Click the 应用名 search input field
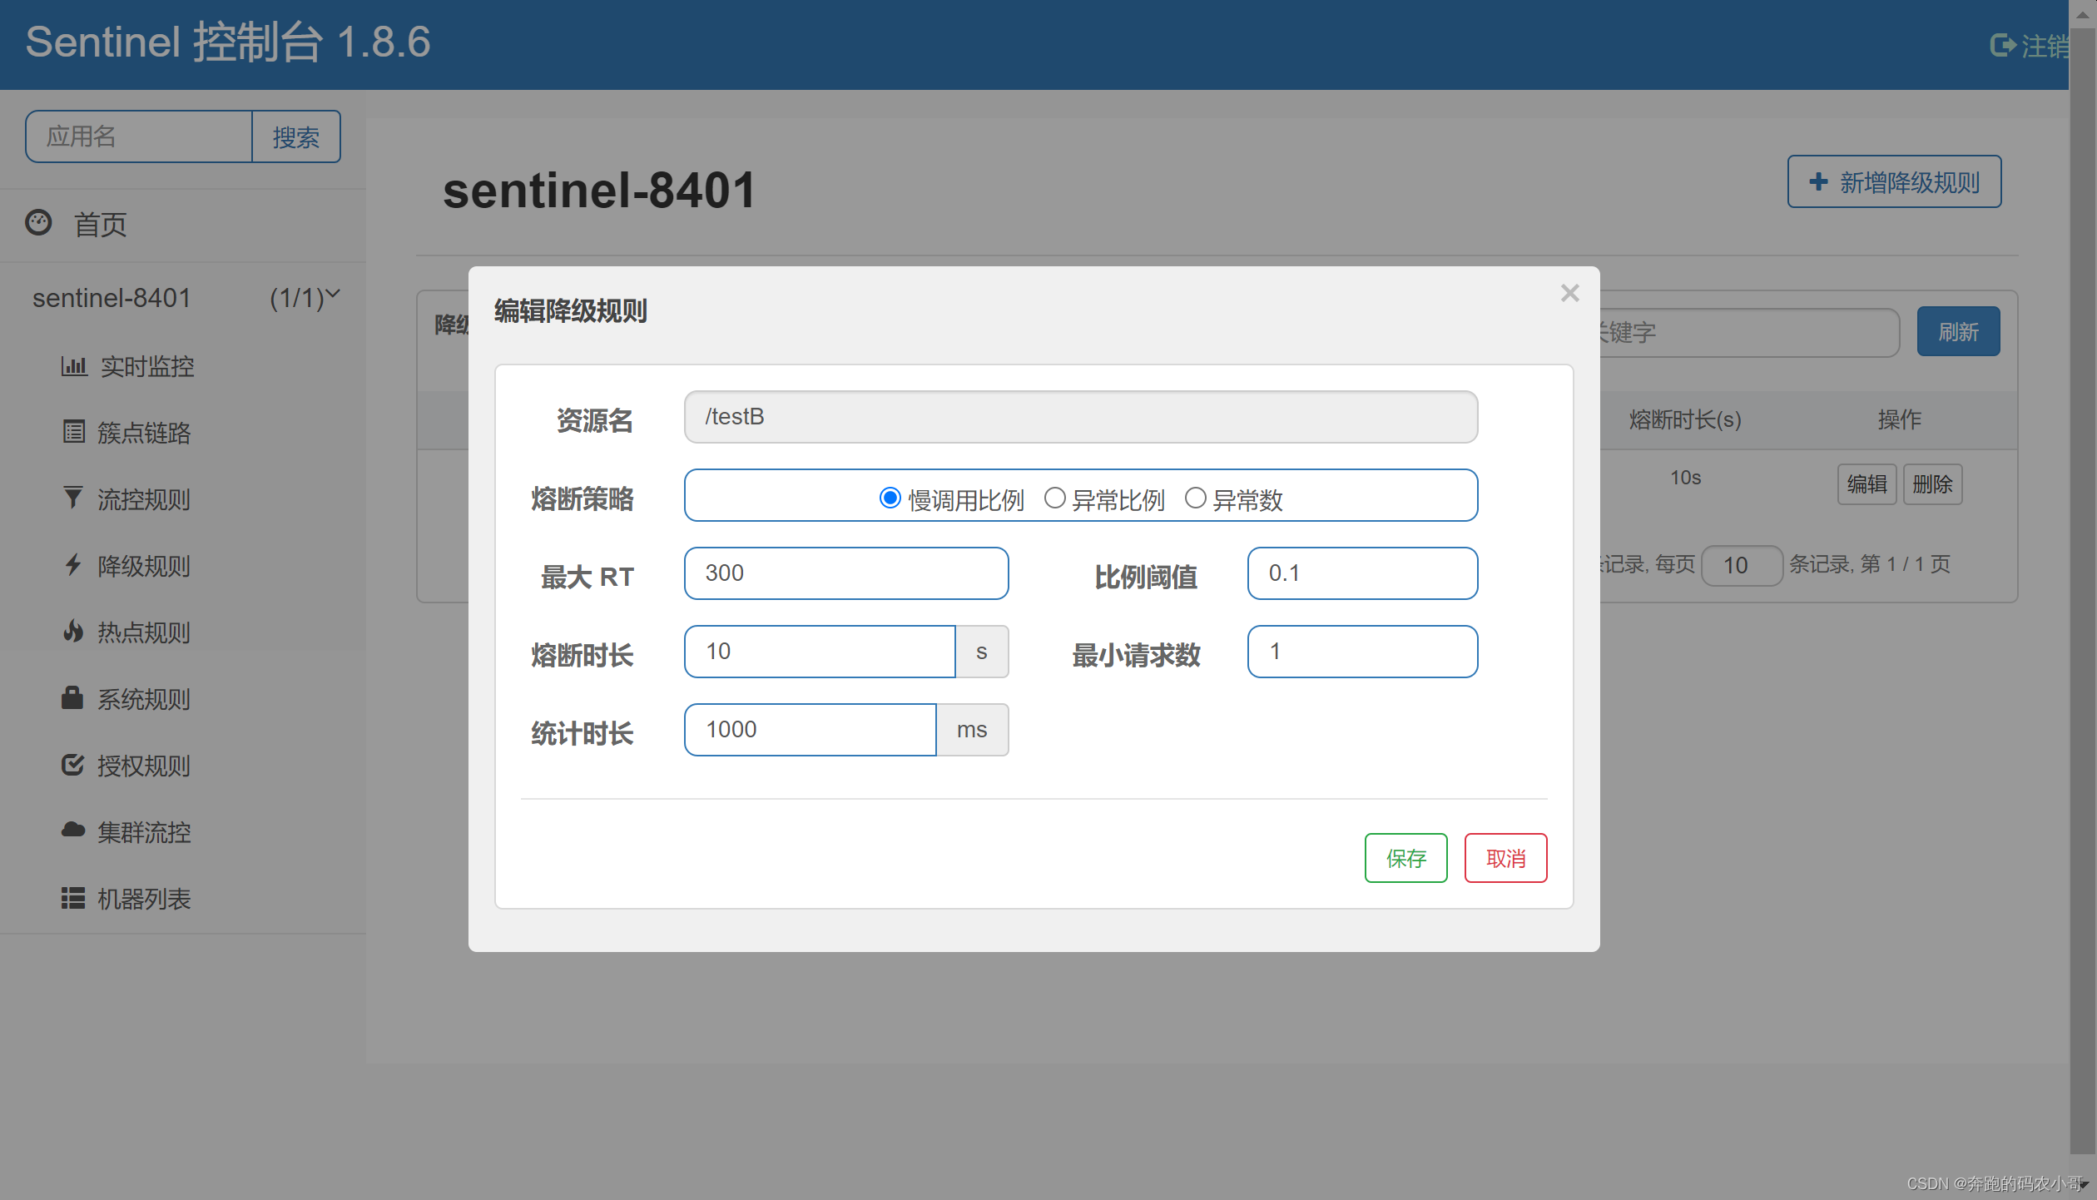Viewport: 2097px width, 1200px height. [139, 136]
